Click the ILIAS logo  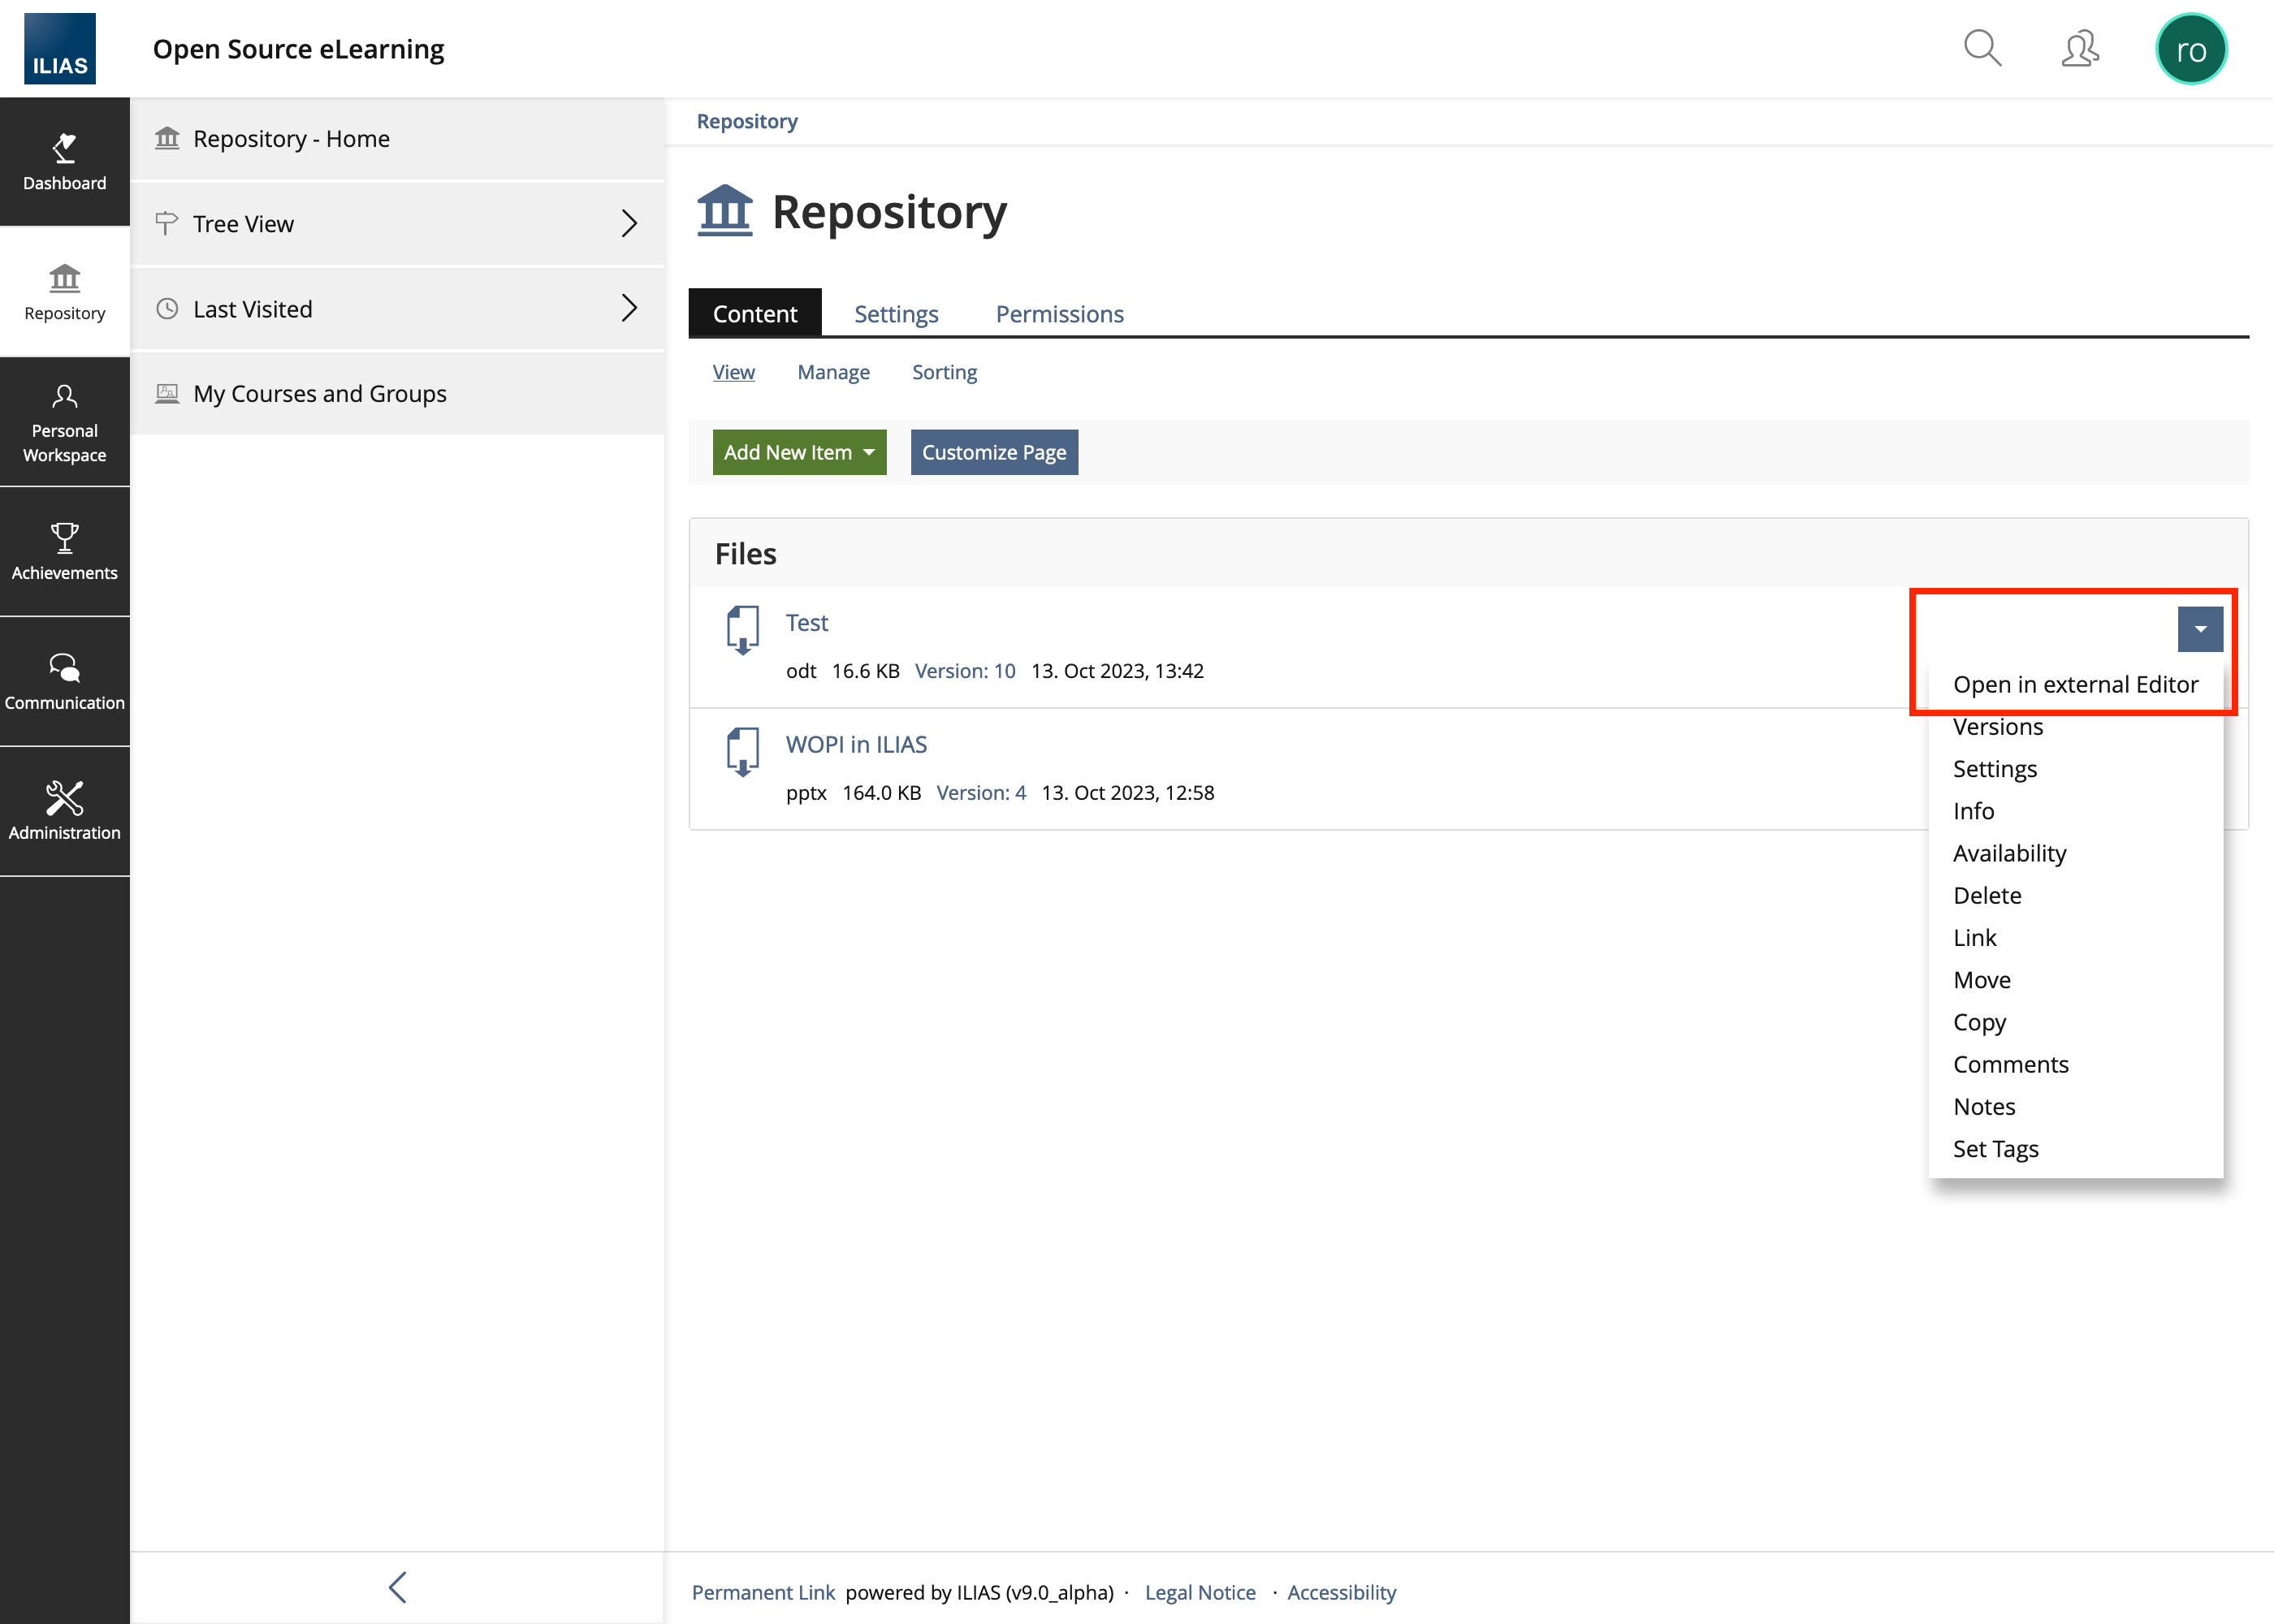[60, 49]
